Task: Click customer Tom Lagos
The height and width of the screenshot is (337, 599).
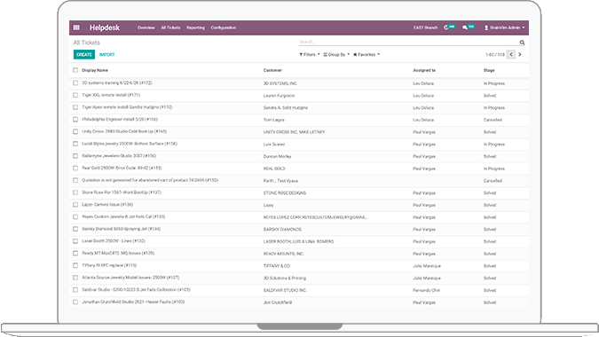Action: [x=273, y=120]
